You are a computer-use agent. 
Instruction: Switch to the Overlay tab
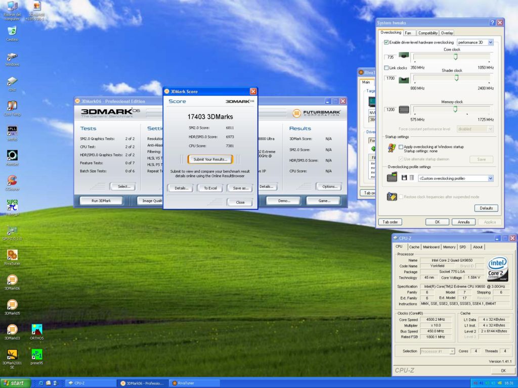tap(447, 33)
